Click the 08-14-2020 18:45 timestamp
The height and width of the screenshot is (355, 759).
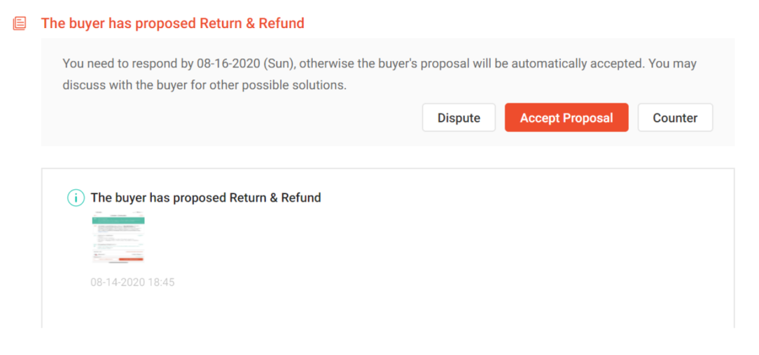pyautogui.click(x=132, y=283)
